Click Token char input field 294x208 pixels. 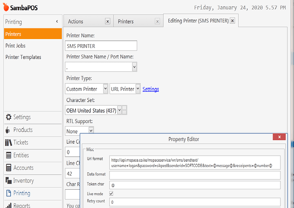[x=195, y=185]
